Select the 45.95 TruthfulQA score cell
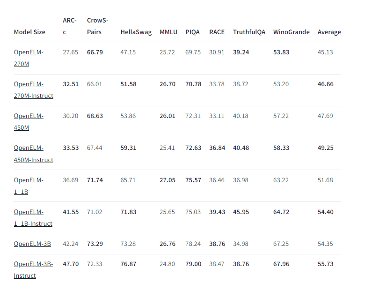Image resolution: width=379 pixels, height=290 pixels. [x=241, y=212]
